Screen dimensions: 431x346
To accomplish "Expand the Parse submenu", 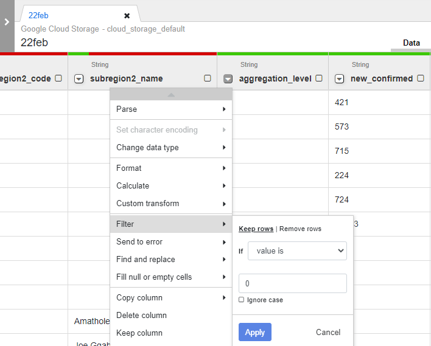I will (170, 109).
